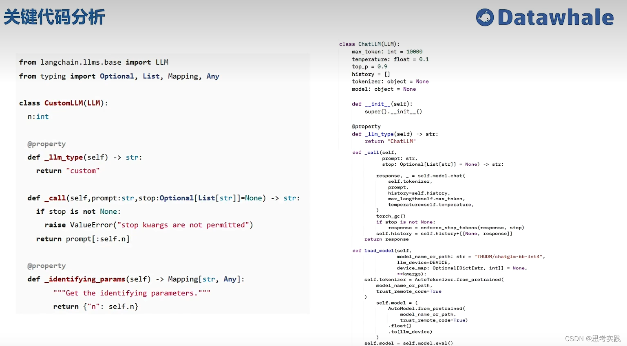Viewport: 627px width, 346px height.
Task: Select the class CustomLLM definition line
Action: pos(63,103)
